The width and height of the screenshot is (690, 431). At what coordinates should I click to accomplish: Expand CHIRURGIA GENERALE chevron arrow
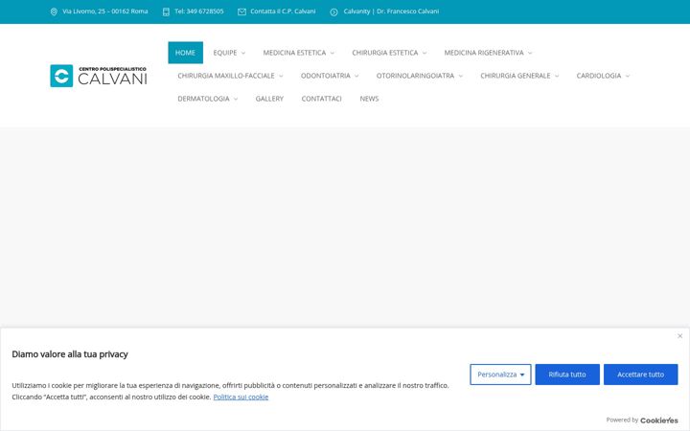click(557, 76)
